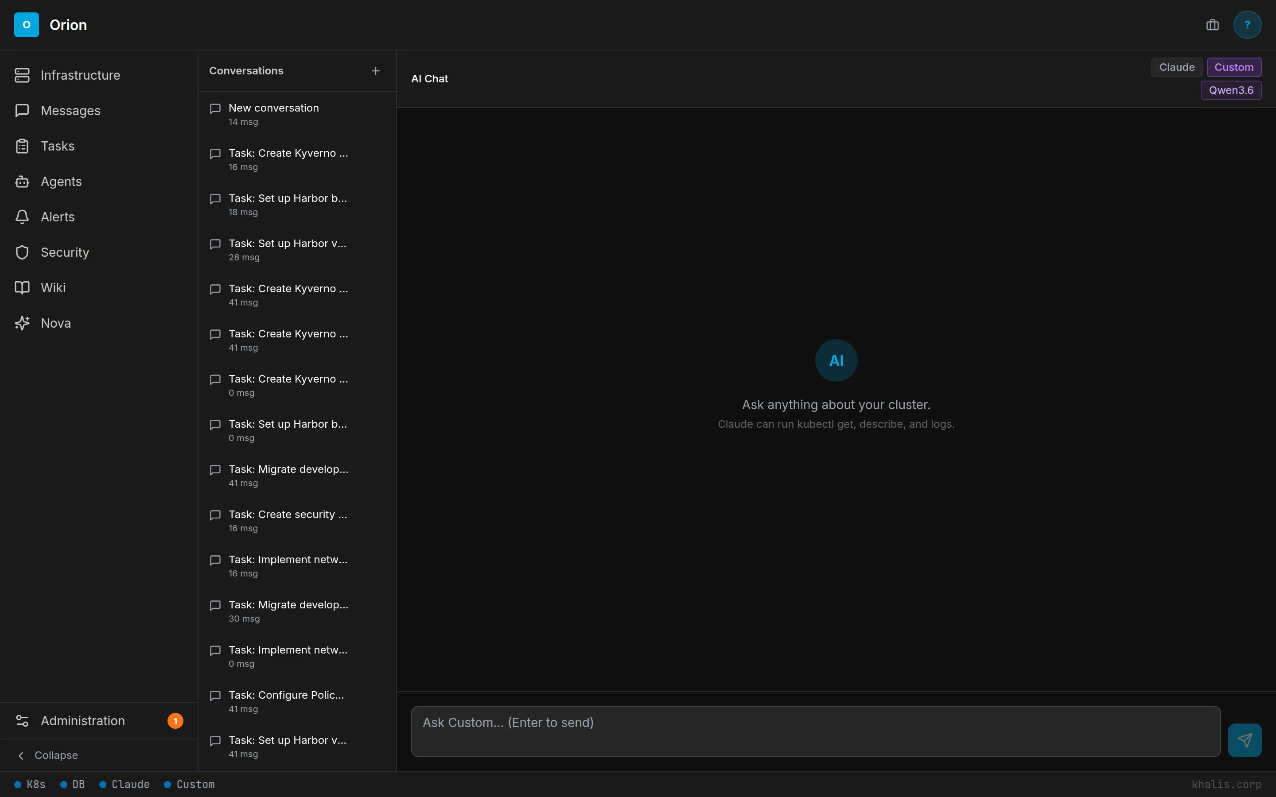
Task: Open the Wiki page
Action: pos(99,288)
